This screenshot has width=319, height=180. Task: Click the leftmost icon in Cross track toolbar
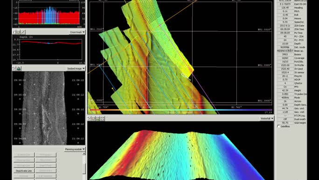tap(14, 32)
